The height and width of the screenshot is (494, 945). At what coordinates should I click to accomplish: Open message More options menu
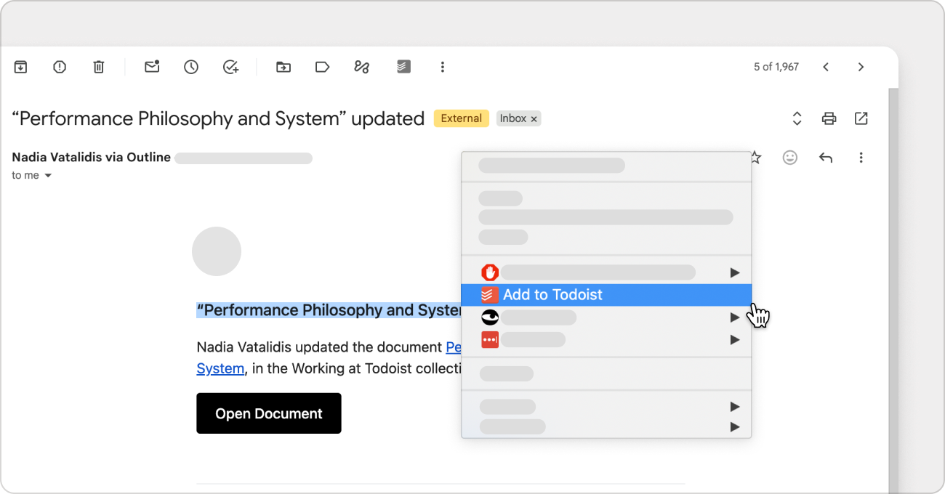(x=861, y=158)
